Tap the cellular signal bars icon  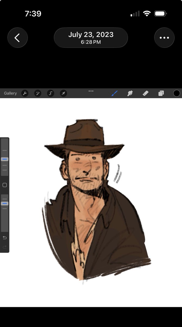[135, 14]
